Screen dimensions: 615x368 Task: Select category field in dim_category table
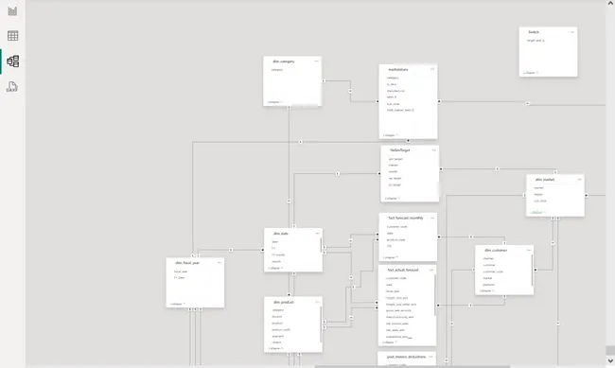pyautogui.click(x=277, y=69)
